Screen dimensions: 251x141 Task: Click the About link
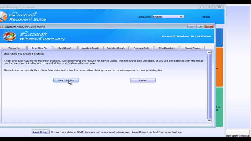206,17
